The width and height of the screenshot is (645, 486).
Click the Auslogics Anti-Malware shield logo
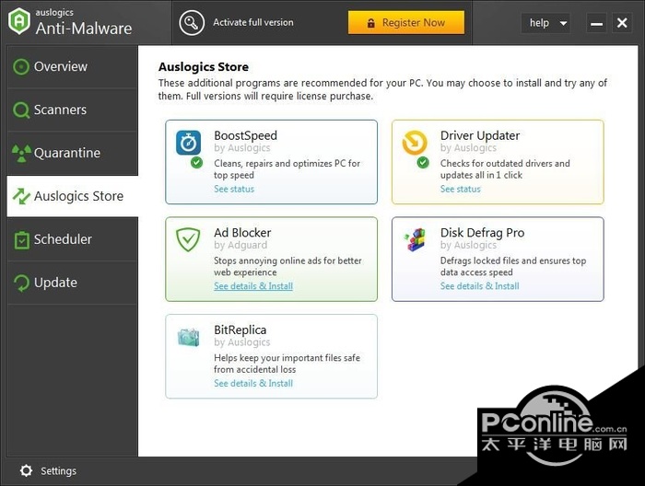19,20
